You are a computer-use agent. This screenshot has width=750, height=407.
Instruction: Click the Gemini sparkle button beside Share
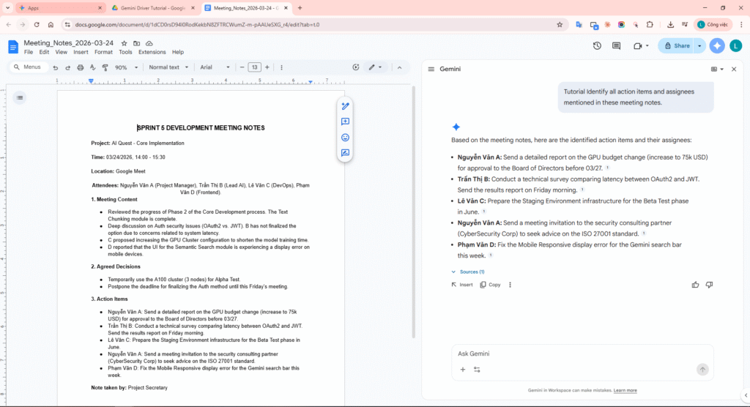click(x=716, y=45)
